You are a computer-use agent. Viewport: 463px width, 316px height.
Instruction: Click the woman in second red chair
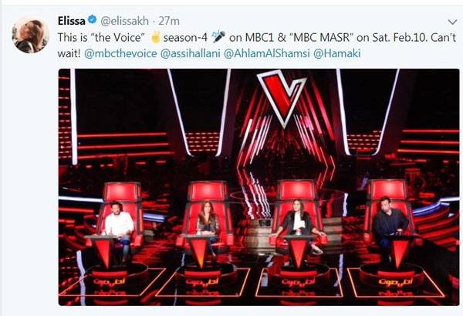coord(207,224)
